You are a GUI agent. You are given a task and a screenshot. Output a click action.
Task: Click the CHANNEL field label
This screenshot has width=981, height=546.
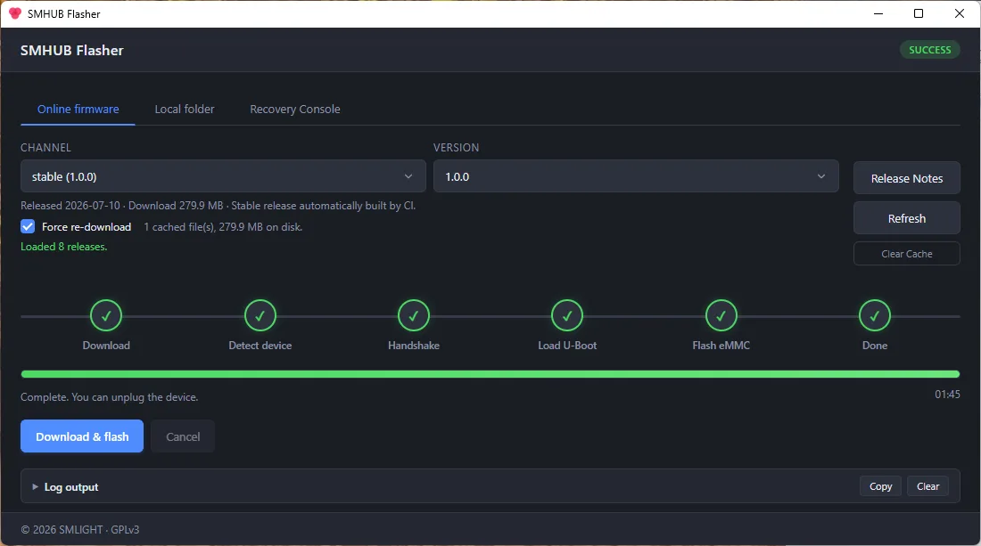pos(45,148)
